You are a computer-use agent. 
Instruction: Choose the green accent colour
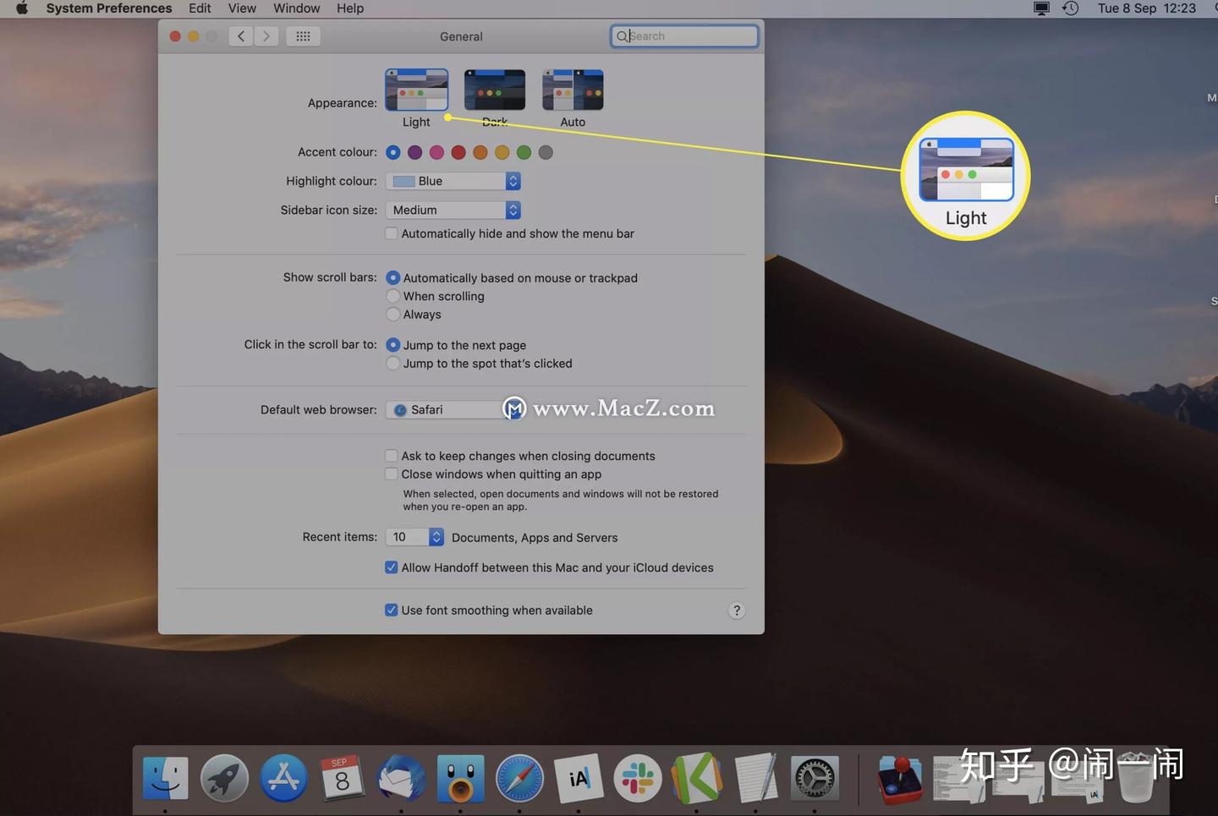[x=524, y=152]
